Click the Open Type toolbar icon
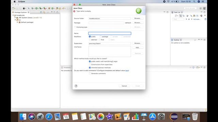This screenshot has width=218, height=122. (57, 8)
